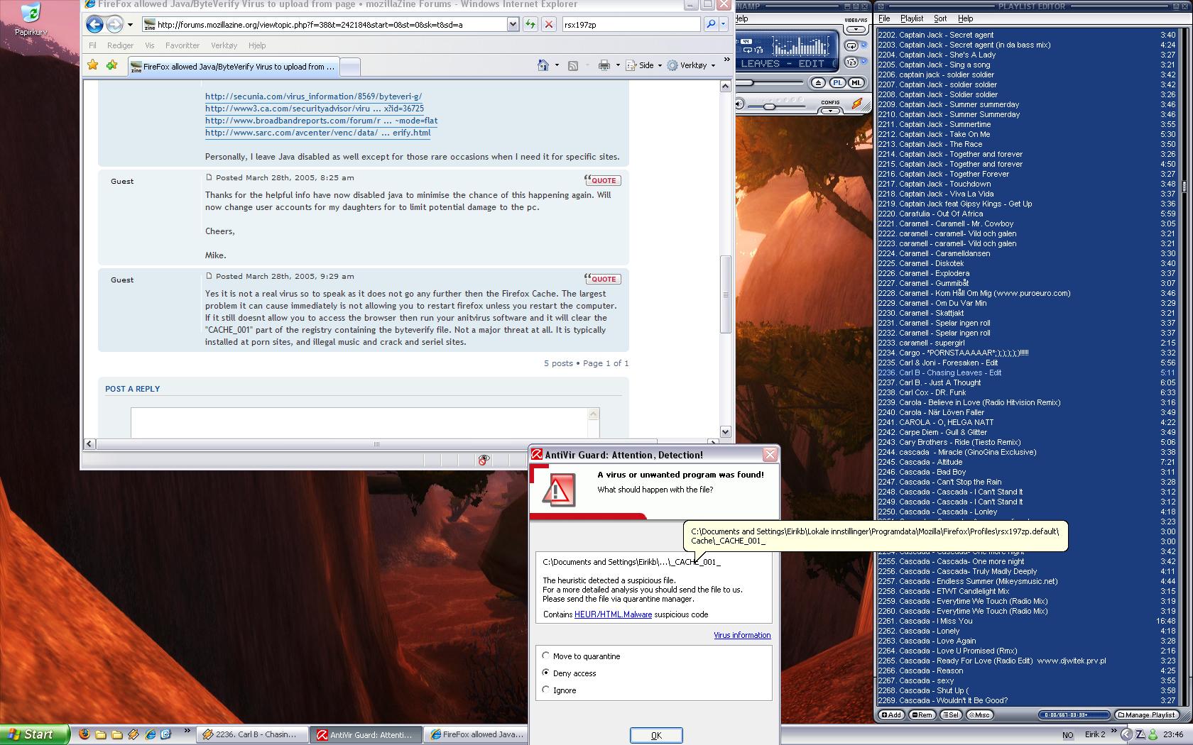Toggle Winamp media library with ML

coord(856,83)
